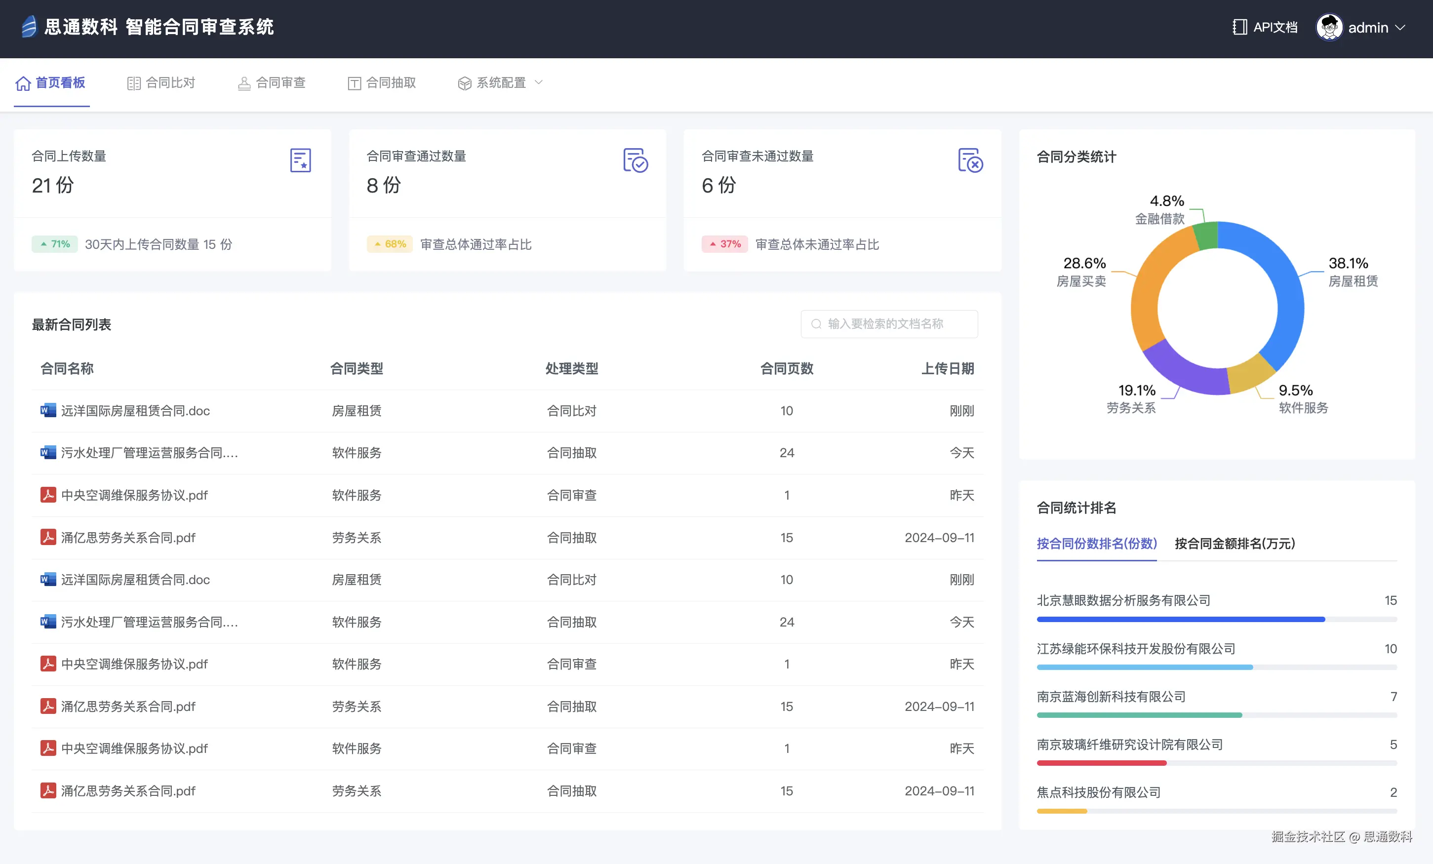Viewport: 1433px width, 864px height.
Task: Click the API文档 book icon
Action: pyautogui.click(x=1239, y=27)
